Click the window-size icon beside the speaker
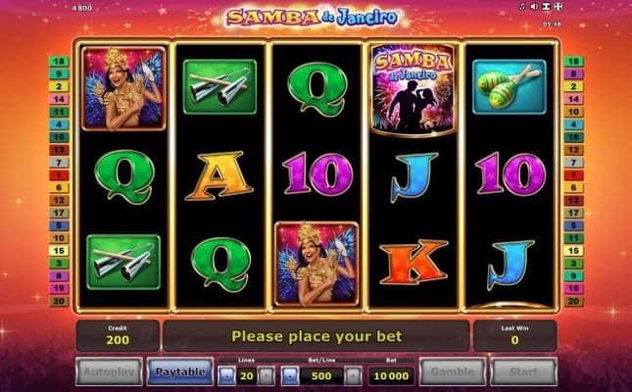 547,7
